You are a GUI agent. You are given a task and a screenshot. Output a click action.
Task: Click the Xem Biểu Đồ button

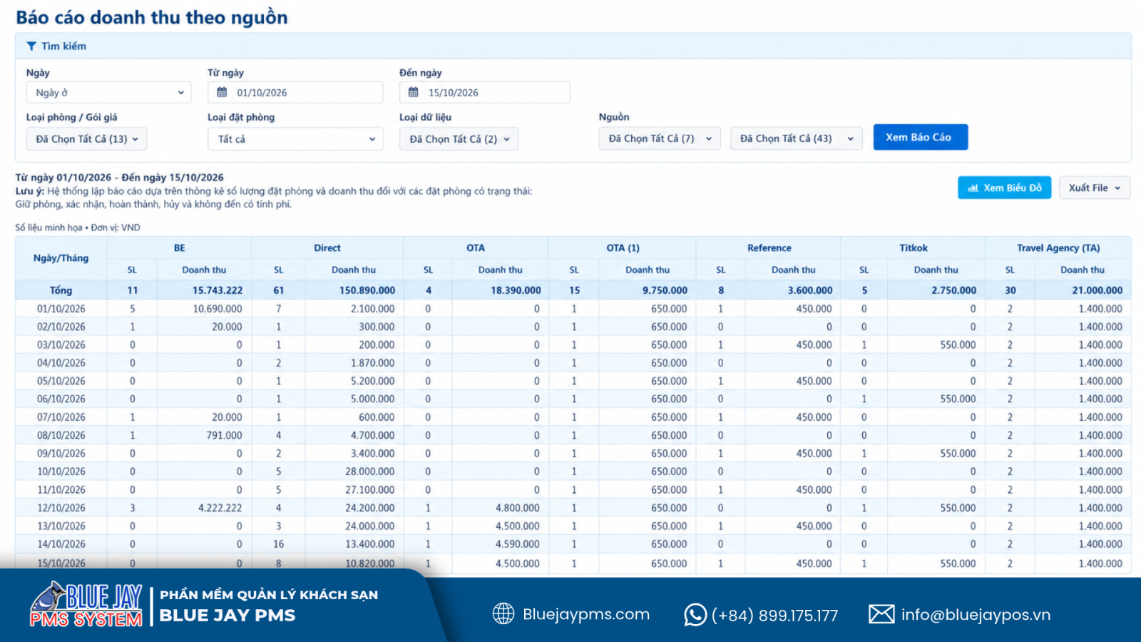[x=1004, y=188]
